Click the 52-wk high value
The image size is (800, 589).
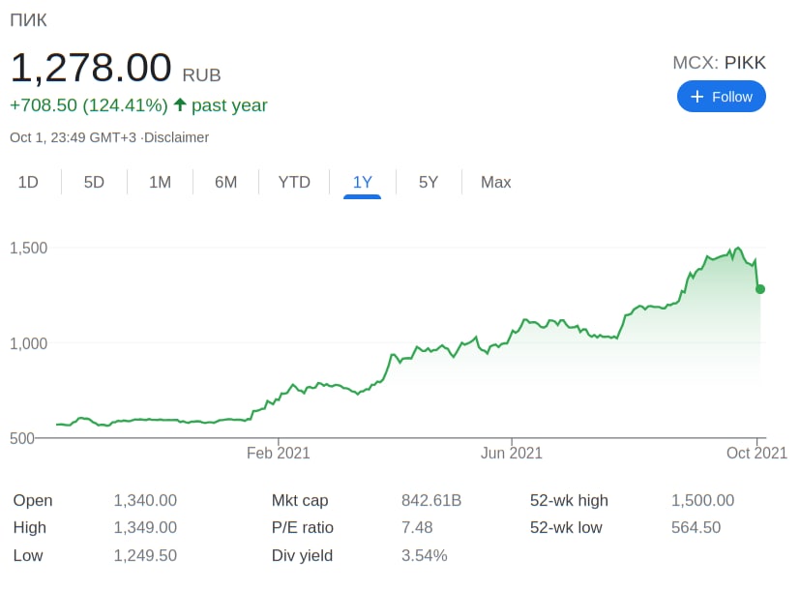click(702, 500)
